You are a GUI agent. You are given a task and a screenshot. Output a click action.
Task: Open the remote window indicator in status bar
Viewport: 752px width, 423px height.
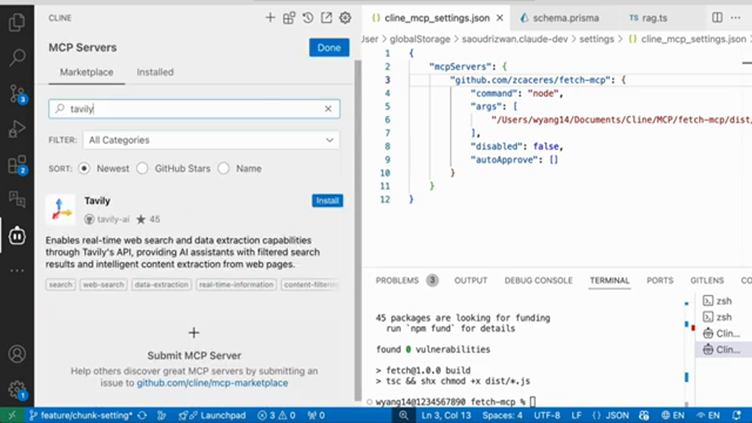point(12,415)
